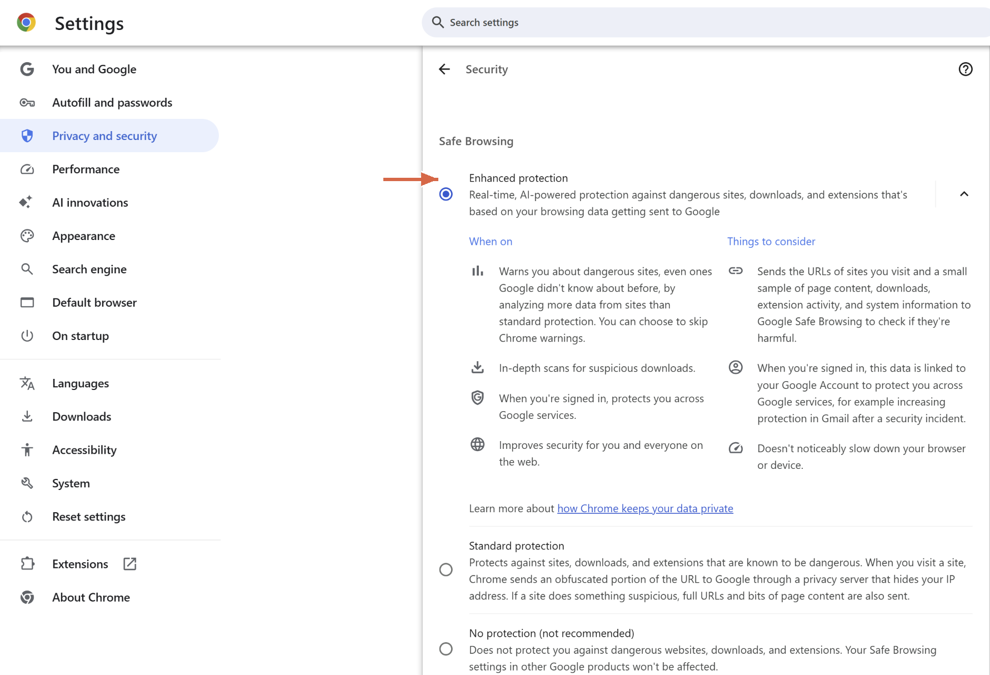Open Search engine settings

[109, 269]
